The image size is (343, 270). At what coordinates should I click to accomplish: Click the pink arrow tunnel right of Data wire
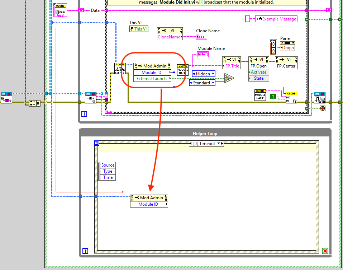329,10
